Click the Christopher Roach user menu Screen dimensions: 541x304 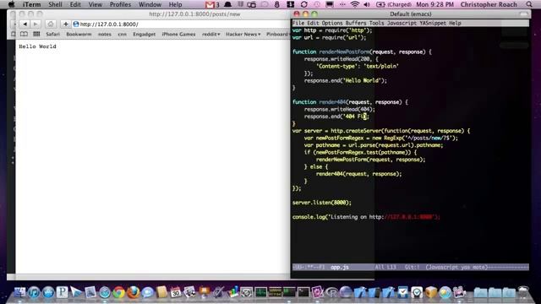pyautogui.click(x=489, y=4)
